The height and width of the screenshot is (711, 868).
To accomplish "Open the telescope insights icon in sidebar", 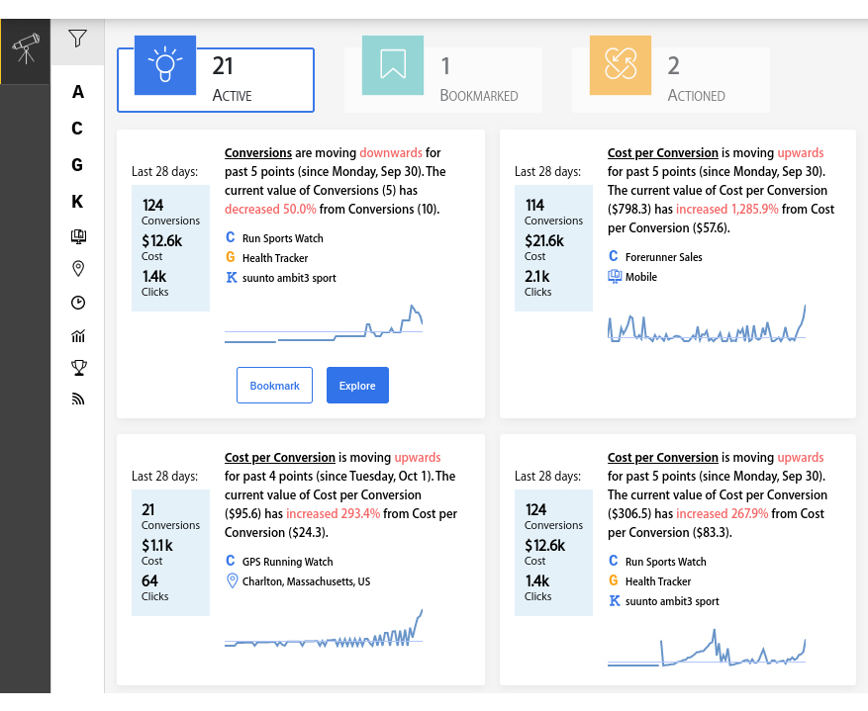I will 26,50.
